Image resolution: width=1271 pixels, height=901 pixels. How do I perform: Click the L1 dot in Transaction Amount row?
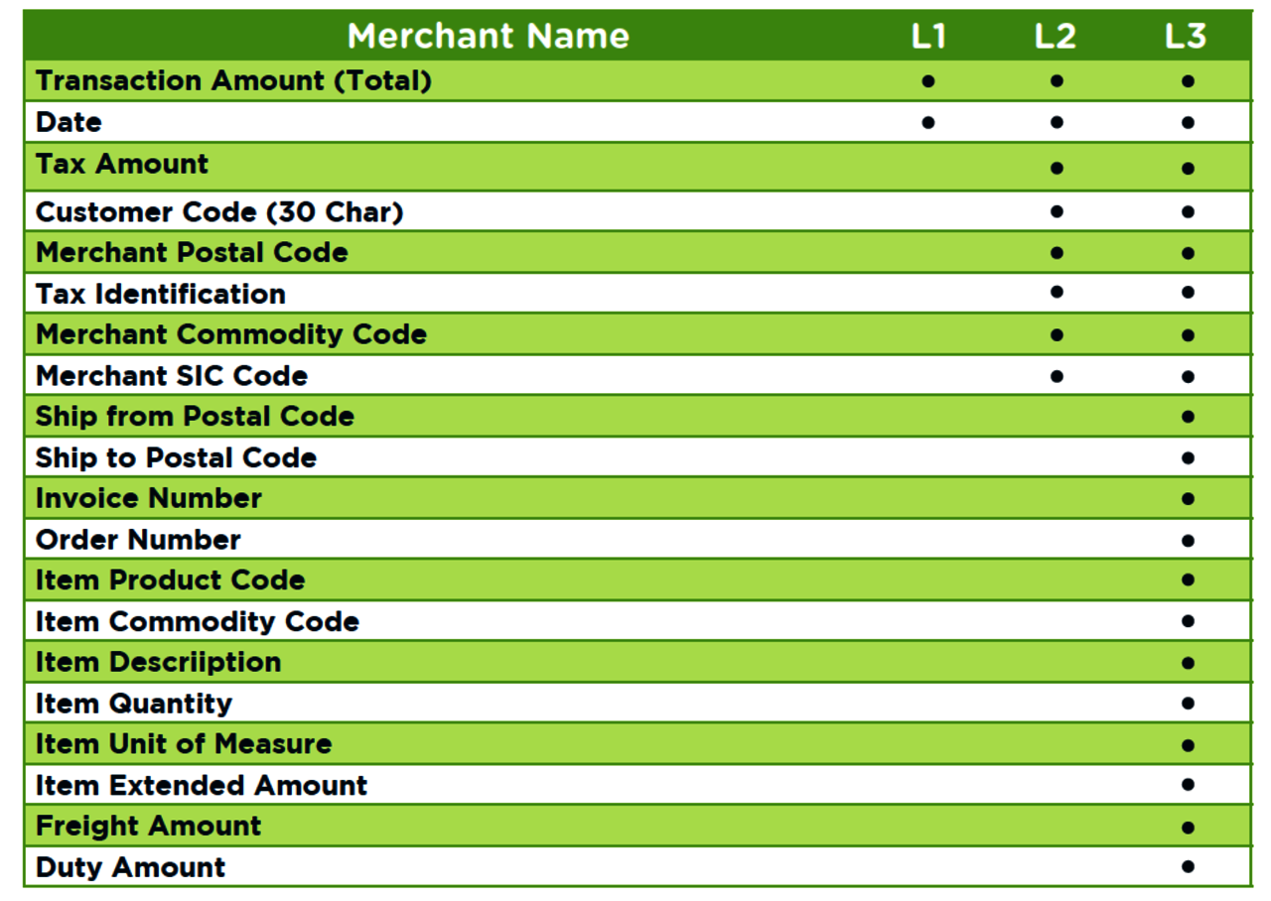[927, 81]
